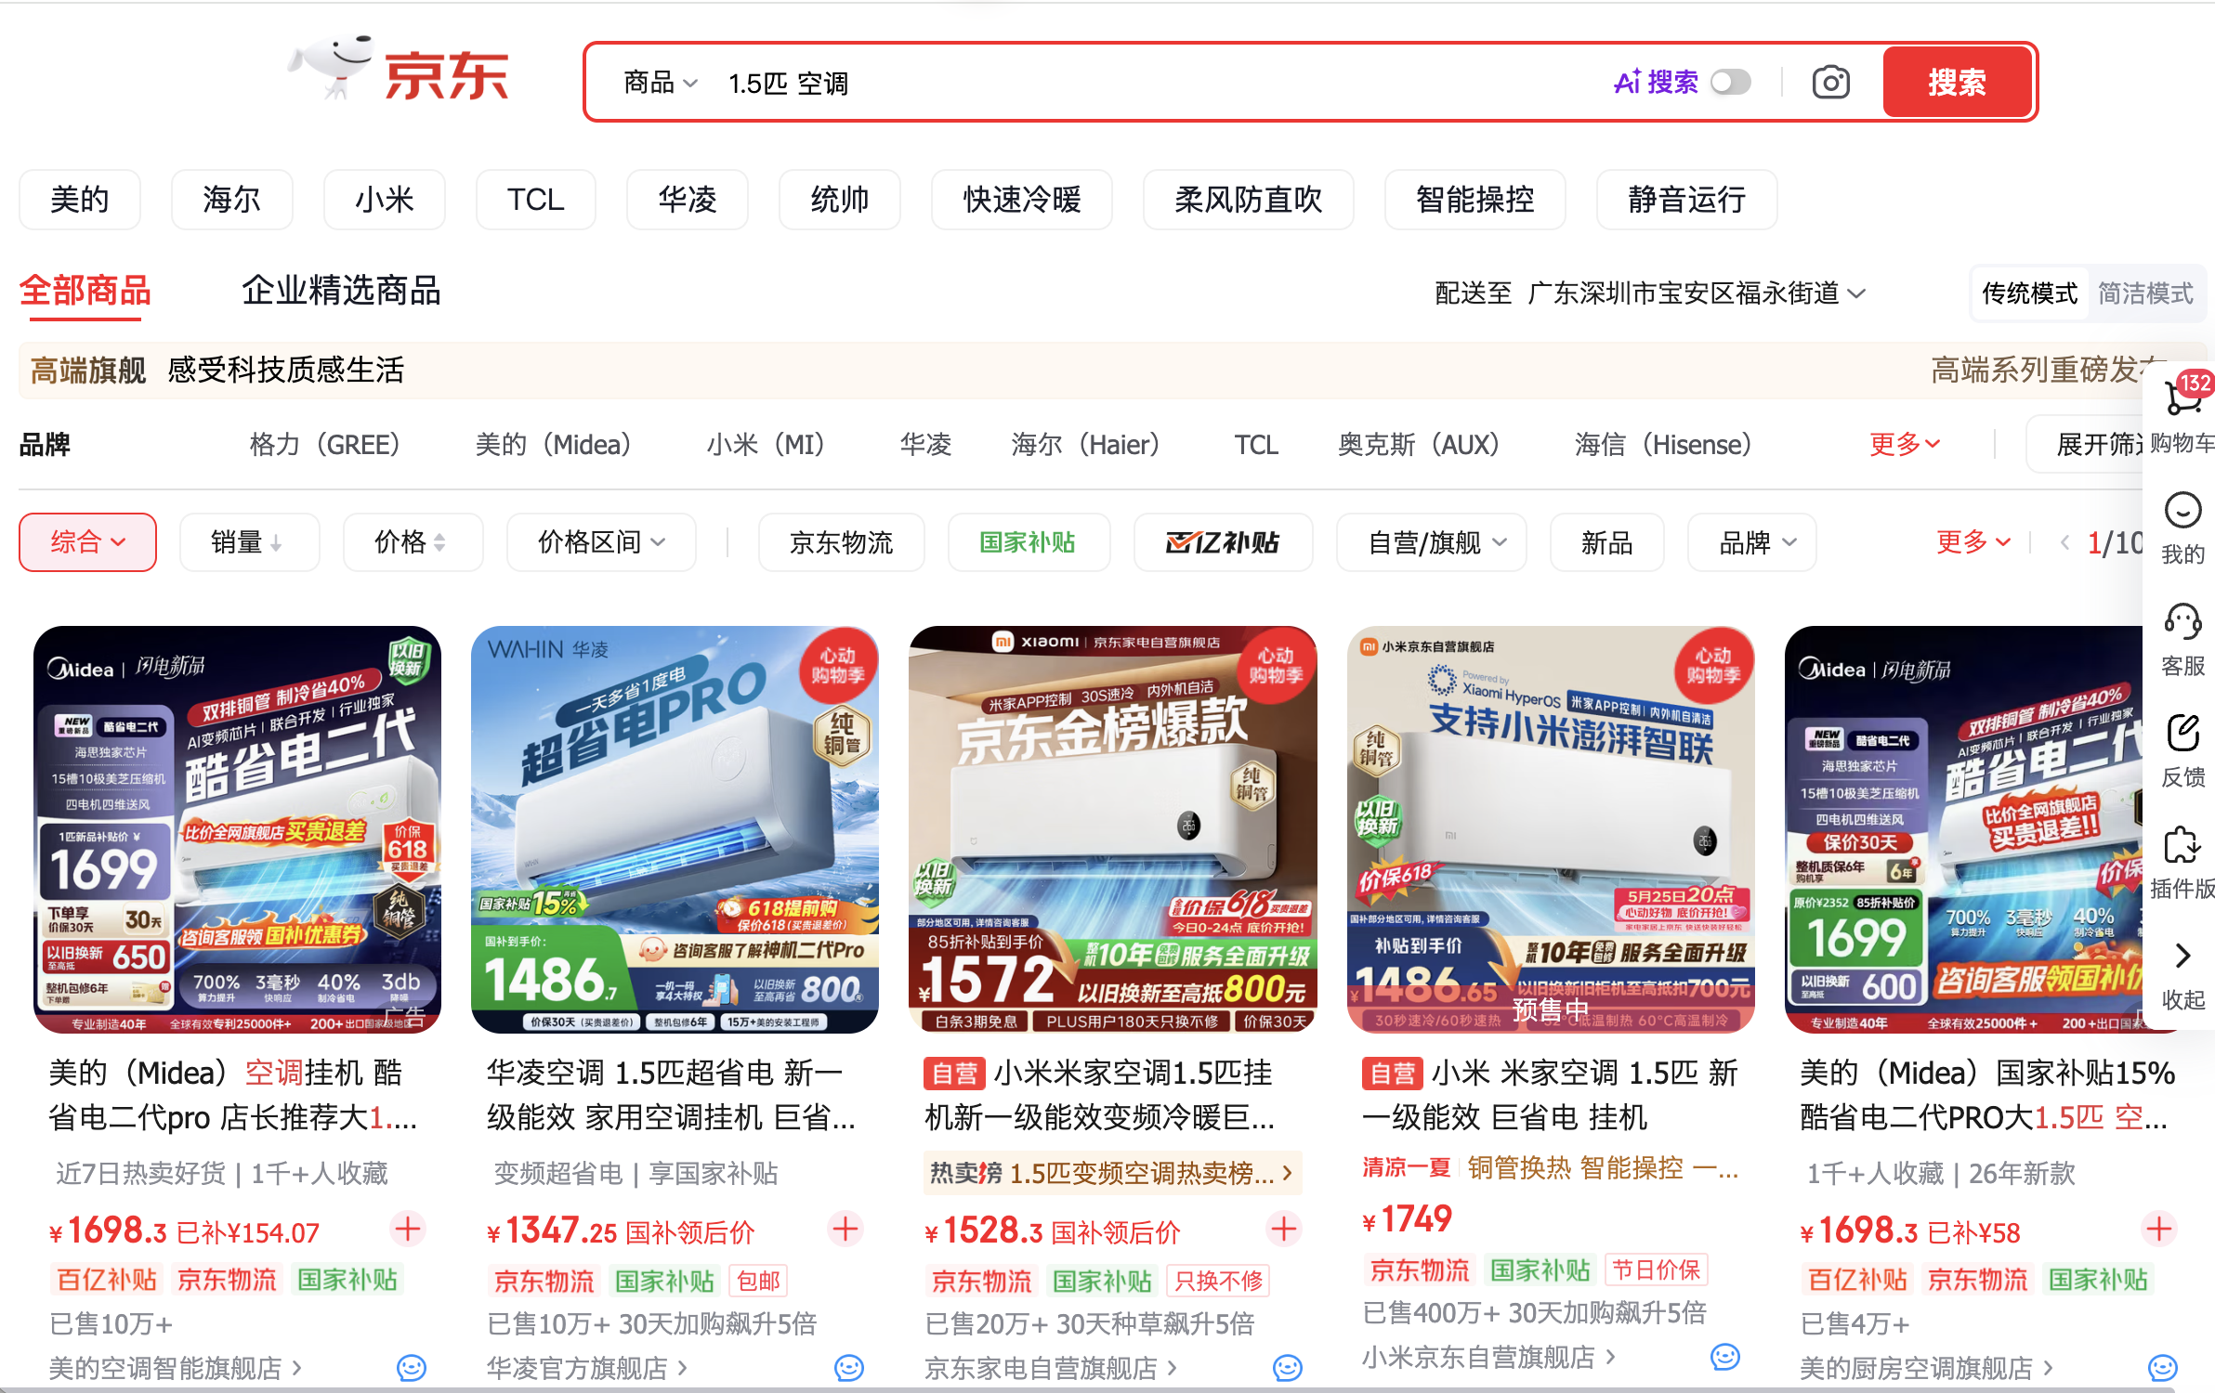Chat with 小米京东自营旗舰店 seller

pos(1725,1357)
